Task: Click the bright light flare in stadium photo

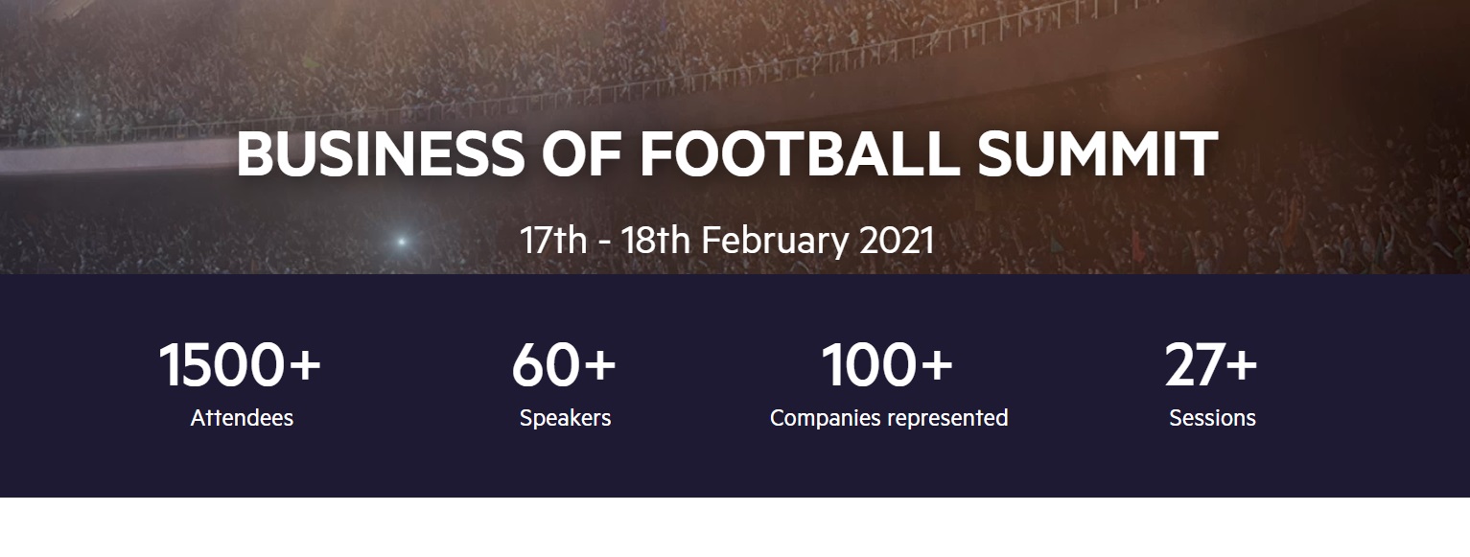Action: pyautogui.click(x=401, y=242)
